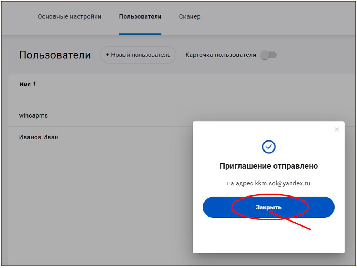Click the Новый пользователь button

click(x=138, y=55)
